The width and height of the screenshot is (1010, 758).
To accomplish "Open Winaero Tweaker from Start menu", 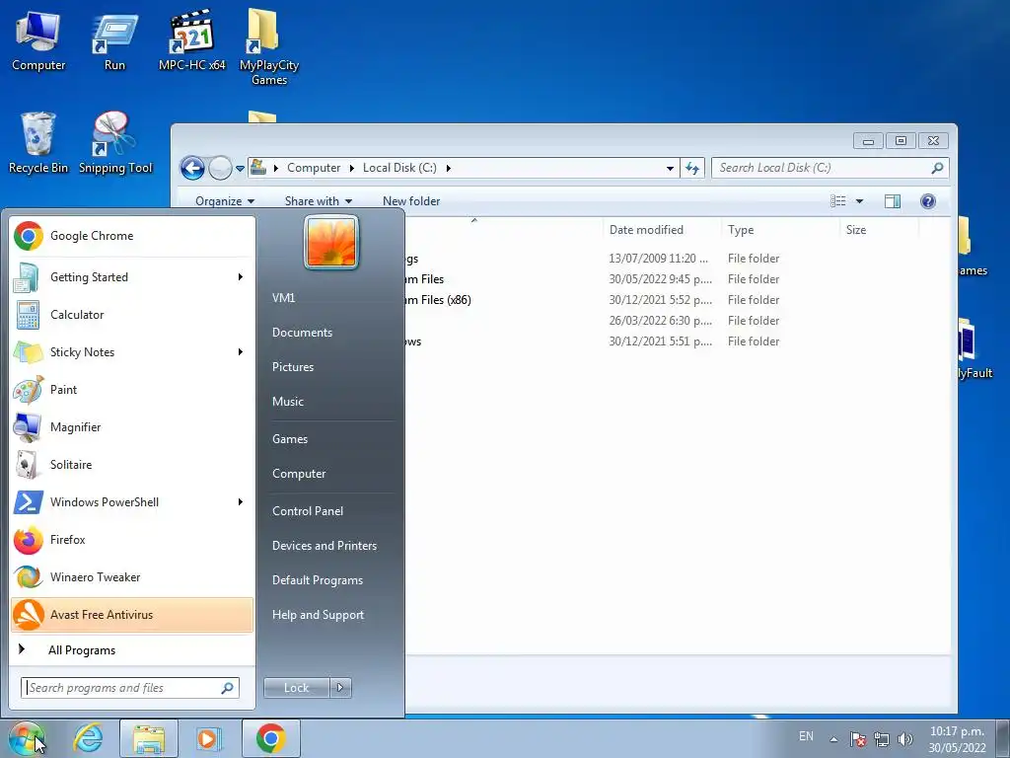I will pyautogui.click(x=132, y=577).
